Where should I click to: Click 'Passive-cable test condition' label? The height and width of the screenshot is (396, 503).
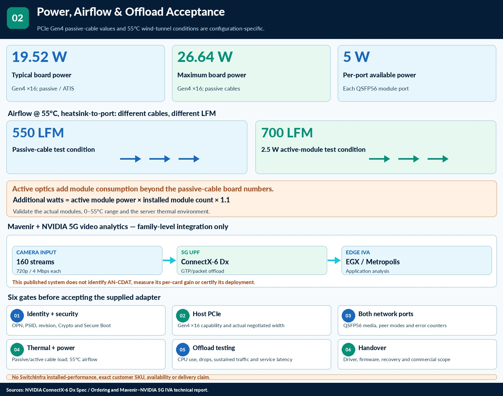click(x=53, y=150)
